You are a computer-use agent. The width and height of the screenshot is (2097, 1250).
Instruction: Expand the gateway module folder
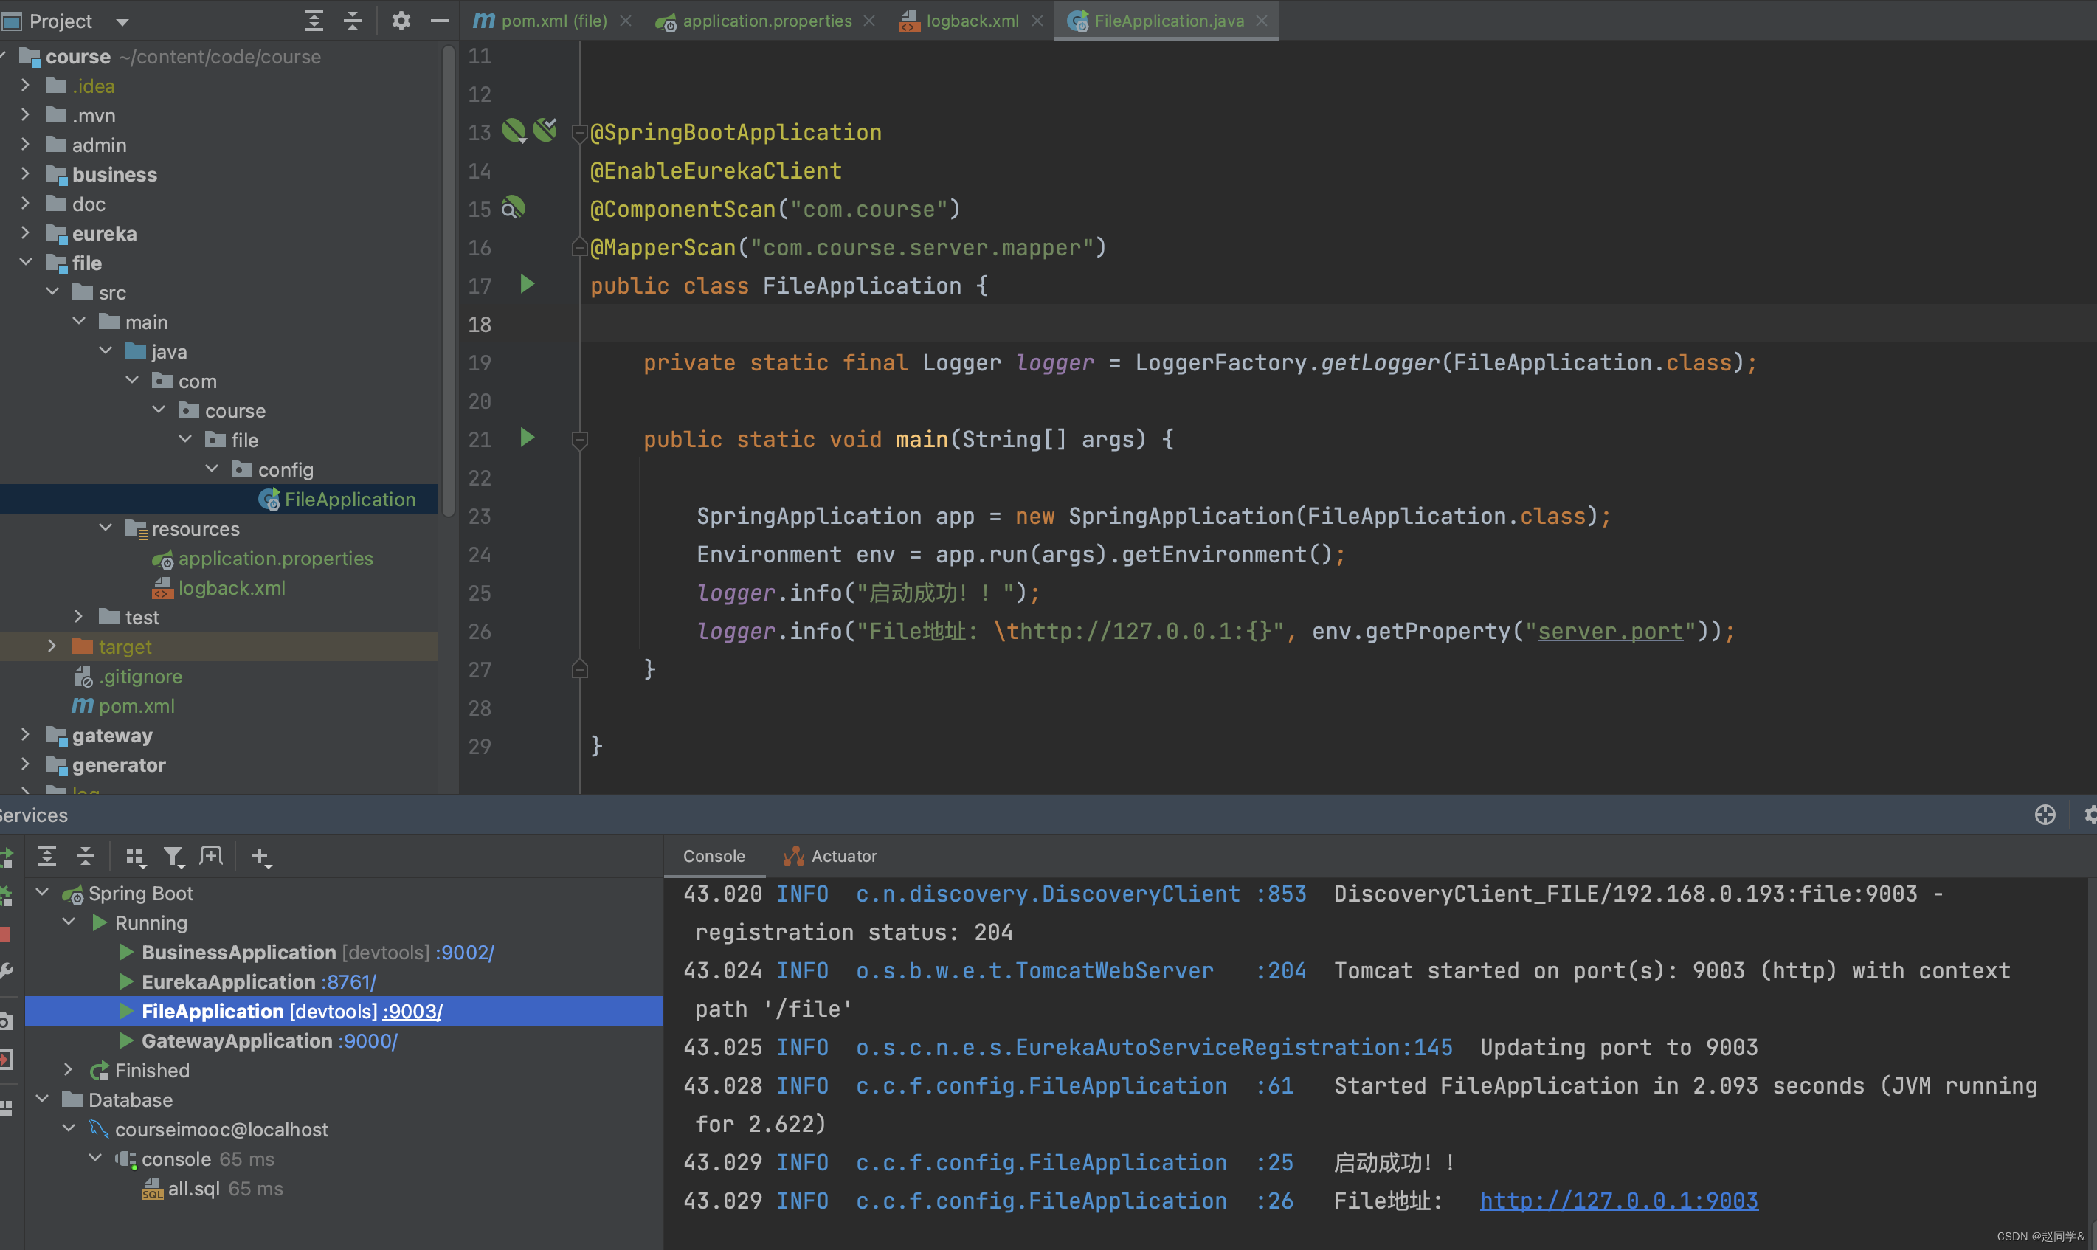(25, 736)
